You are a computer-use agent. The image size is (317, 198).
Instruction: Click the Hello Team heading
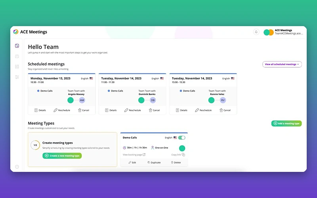(x=43, y=47)
